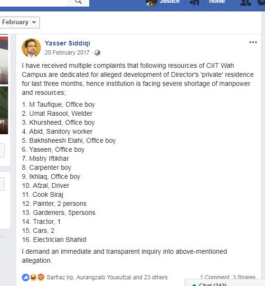Screen dimensions: 265x286
Task: Open the 1 Comment link
Action: point(215,277)
